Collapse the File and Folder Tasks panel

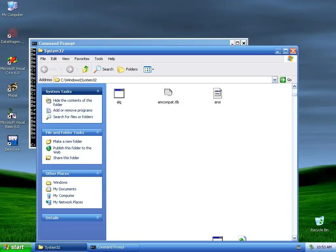point(98,132)
